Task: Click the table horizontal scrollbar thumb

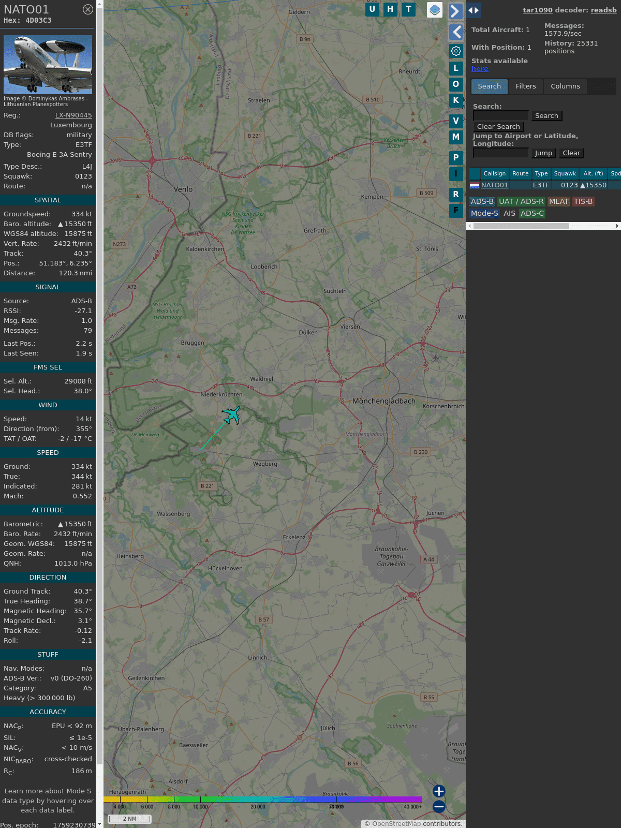Action: [x=521, y=226]
